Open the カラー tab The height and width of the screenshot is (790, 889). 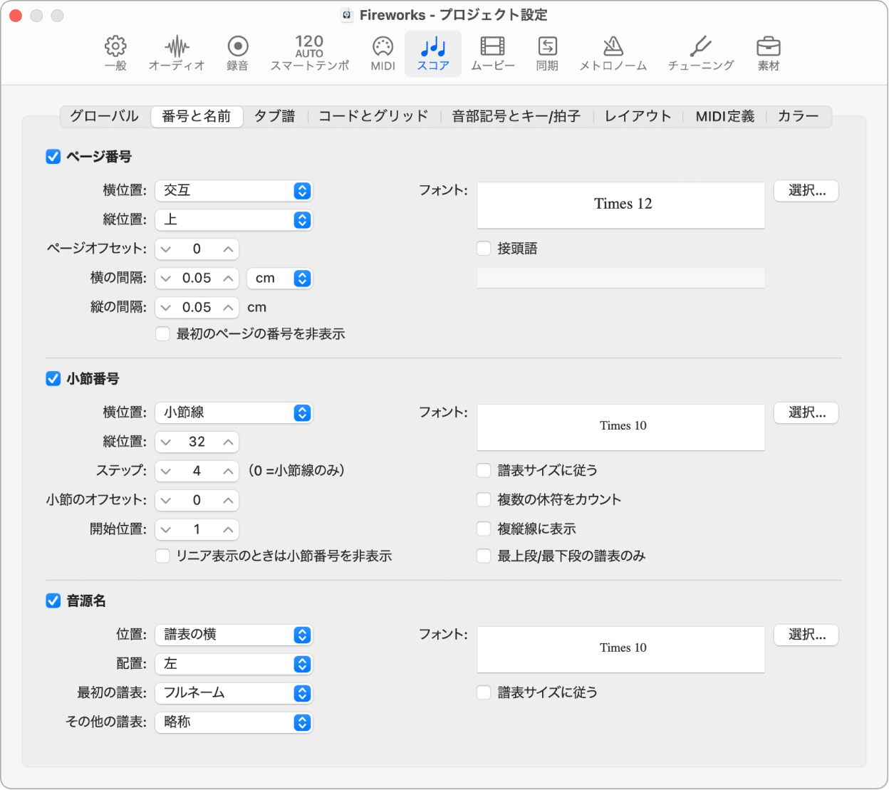click(x=799, y=116)
